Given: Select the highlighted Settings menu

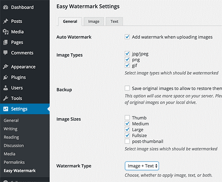Looking at the screenshot, I should click(25, 109).
